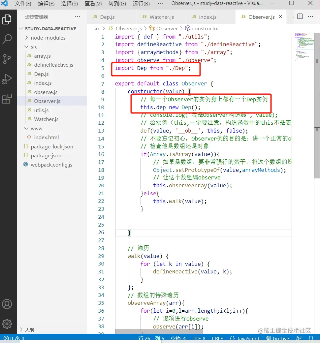Change encoding via UTF-8 status item
320x343 pixels.
(x=199, y=338)
